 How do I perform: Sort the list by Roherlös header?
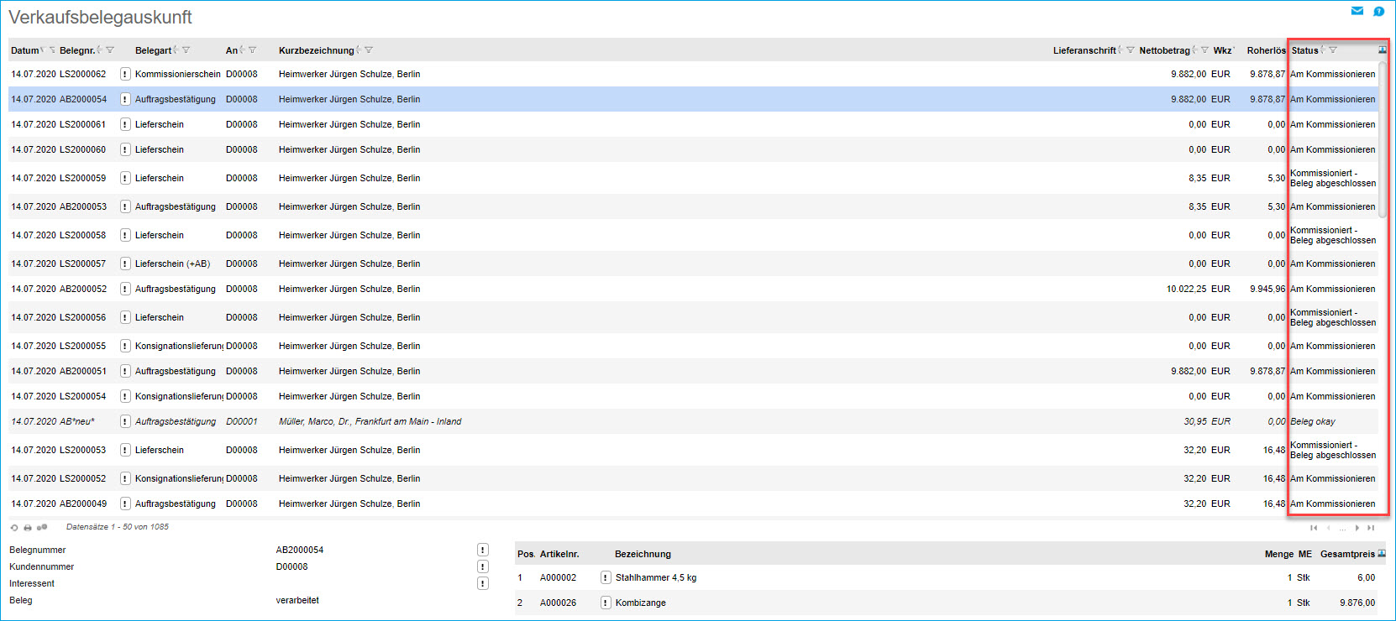point(1266,50)
